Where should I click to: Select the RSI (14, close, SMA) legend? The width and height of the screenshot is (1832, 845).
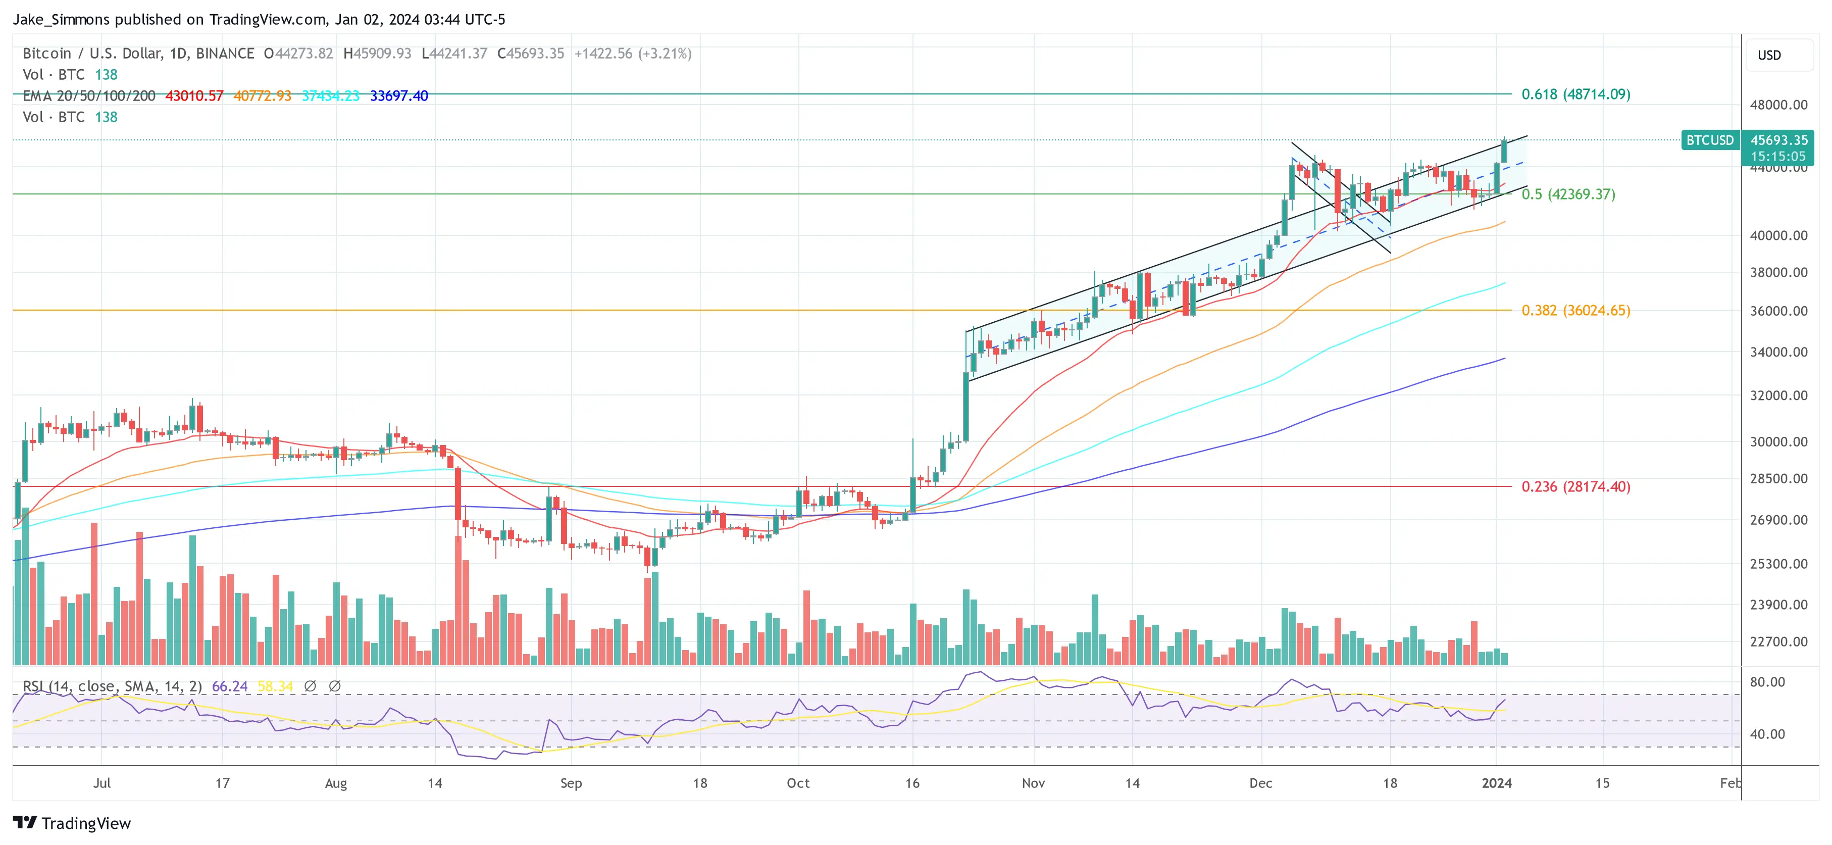(112, 686)
